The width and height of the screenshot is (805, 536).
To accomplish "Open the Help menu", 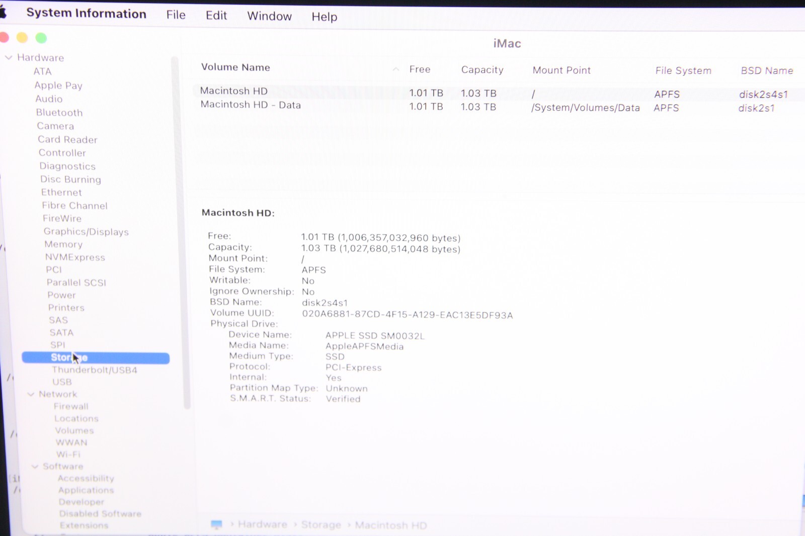I will tap(325, 17).
